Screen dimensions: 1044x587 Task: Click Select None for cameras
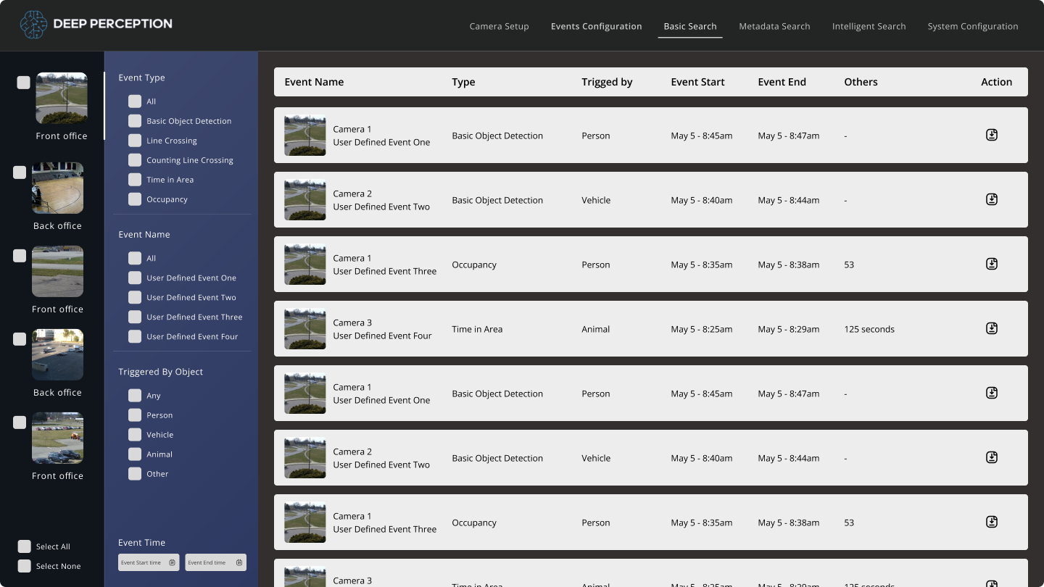(25, 566)
